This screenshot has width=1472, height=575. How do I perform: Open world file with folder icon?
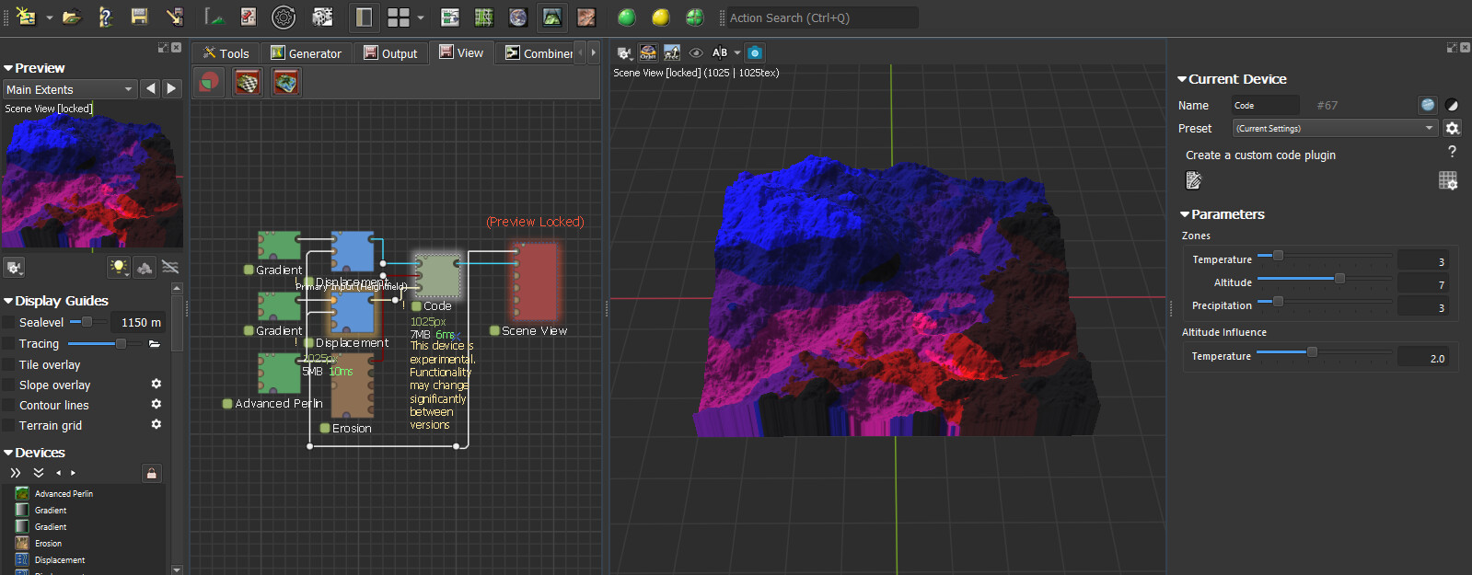pos(71,17)
